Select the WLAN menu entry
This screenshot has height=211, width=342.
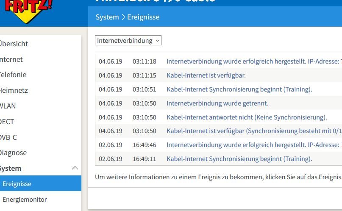pyautogui.click(x=8, y=106)
